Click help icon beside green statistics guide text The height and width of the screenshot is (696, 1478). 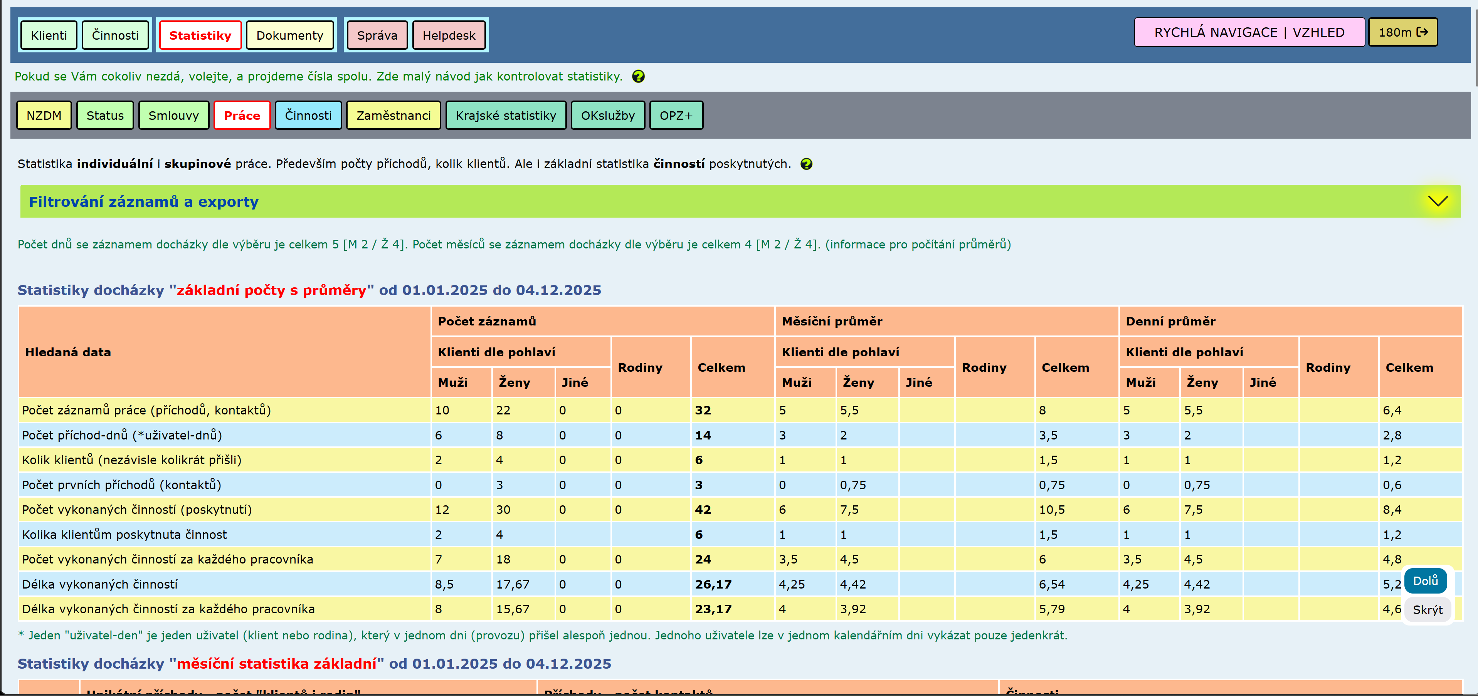click(638, 77)
